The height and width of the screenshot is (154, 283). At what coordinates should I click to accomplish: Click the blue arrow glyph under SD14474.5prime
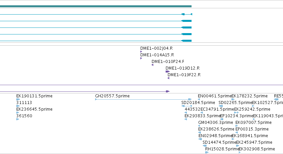[205, 146]
